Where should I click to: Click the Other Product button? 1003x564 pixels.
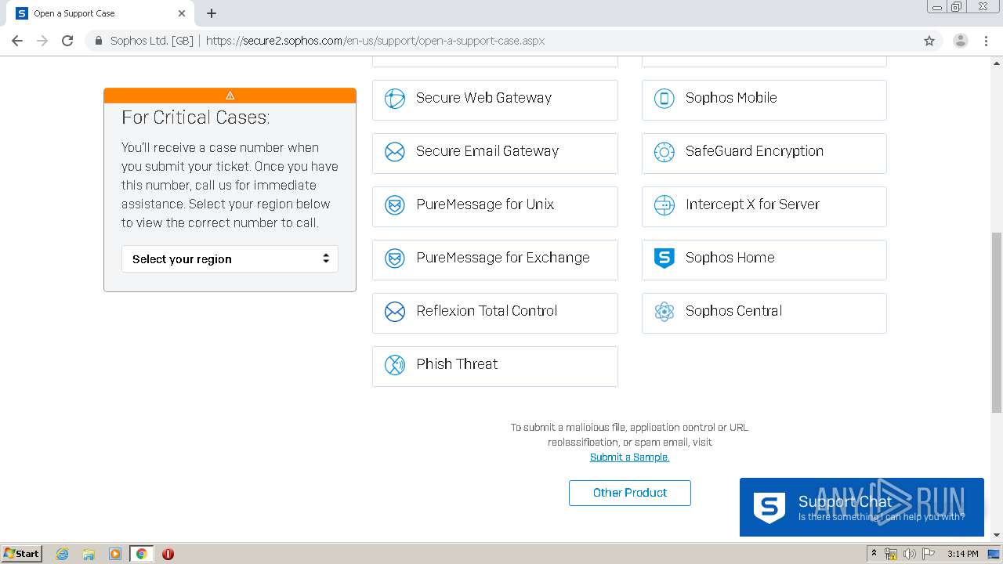[630, 493]
